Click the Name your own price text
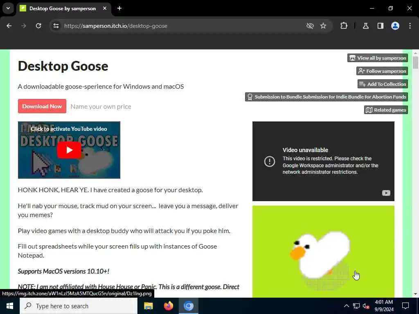Screen dimensions: 419x314 pos(101,107)
